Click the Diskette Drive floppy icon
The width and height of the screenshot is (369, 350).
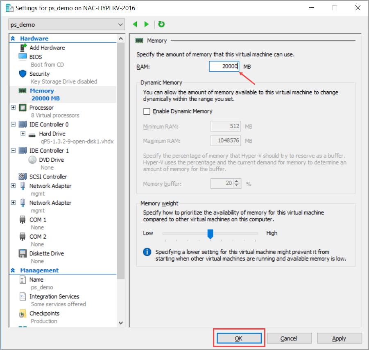23,253
